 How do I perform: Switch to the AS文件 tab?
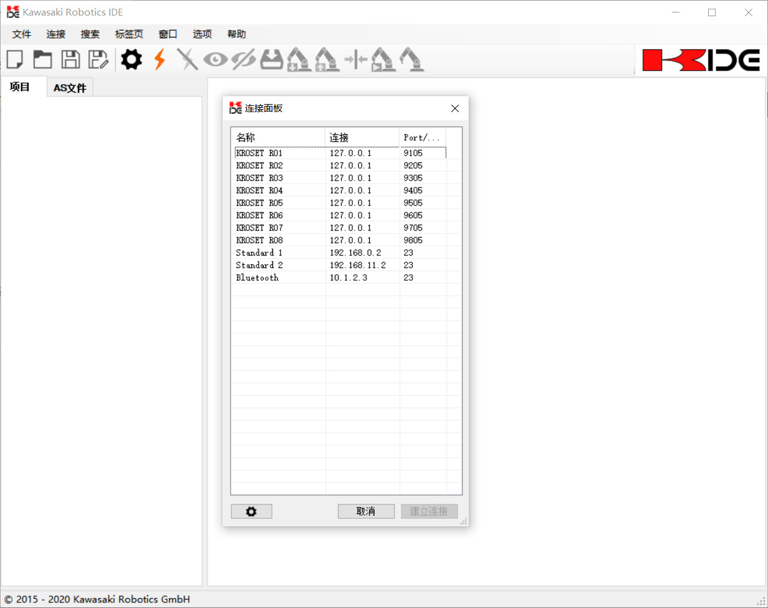tap(70, 88)
